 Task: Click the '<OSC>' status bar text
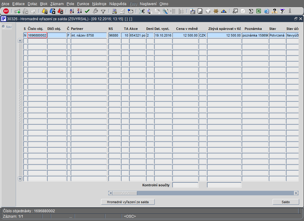click(130, 216)
